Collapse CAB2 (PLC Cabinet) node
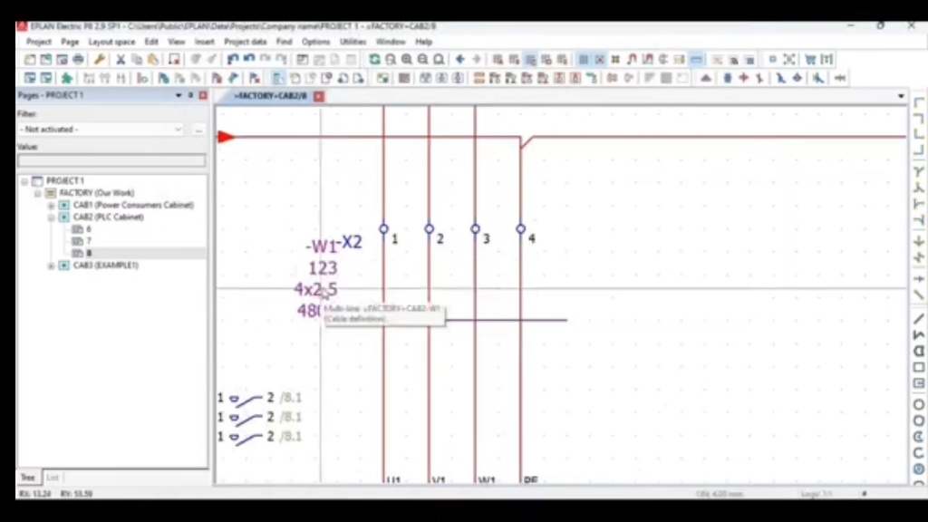This screenshot has width=928, height=522. [x=51, y=217]
